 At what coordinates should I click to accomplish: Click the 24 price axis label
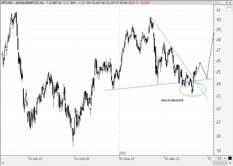pyautogui.click(x=218, y=84)
